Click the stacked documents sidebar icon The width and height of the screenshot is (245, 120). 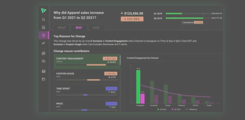[x=43, y=53]
